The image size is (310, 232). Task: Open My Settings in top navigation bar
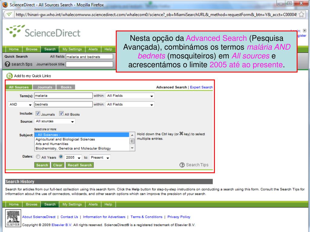pyautogui.click(x=72, y=49)
